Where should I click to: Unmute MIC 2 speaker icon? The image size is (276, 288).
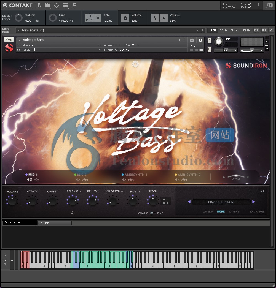pos(78,180)
